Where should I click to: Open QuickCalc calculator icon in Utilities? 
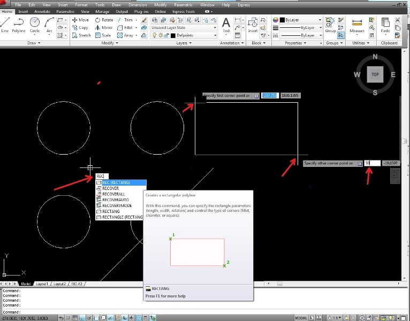point(371,35)
